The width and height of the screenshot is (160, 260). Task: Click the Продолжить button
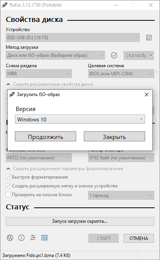(x=46, y=136)
